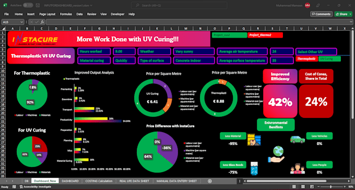Click the Enter checkmark formula bar icon
Screen dimensions: 355x190
[37, 22]
